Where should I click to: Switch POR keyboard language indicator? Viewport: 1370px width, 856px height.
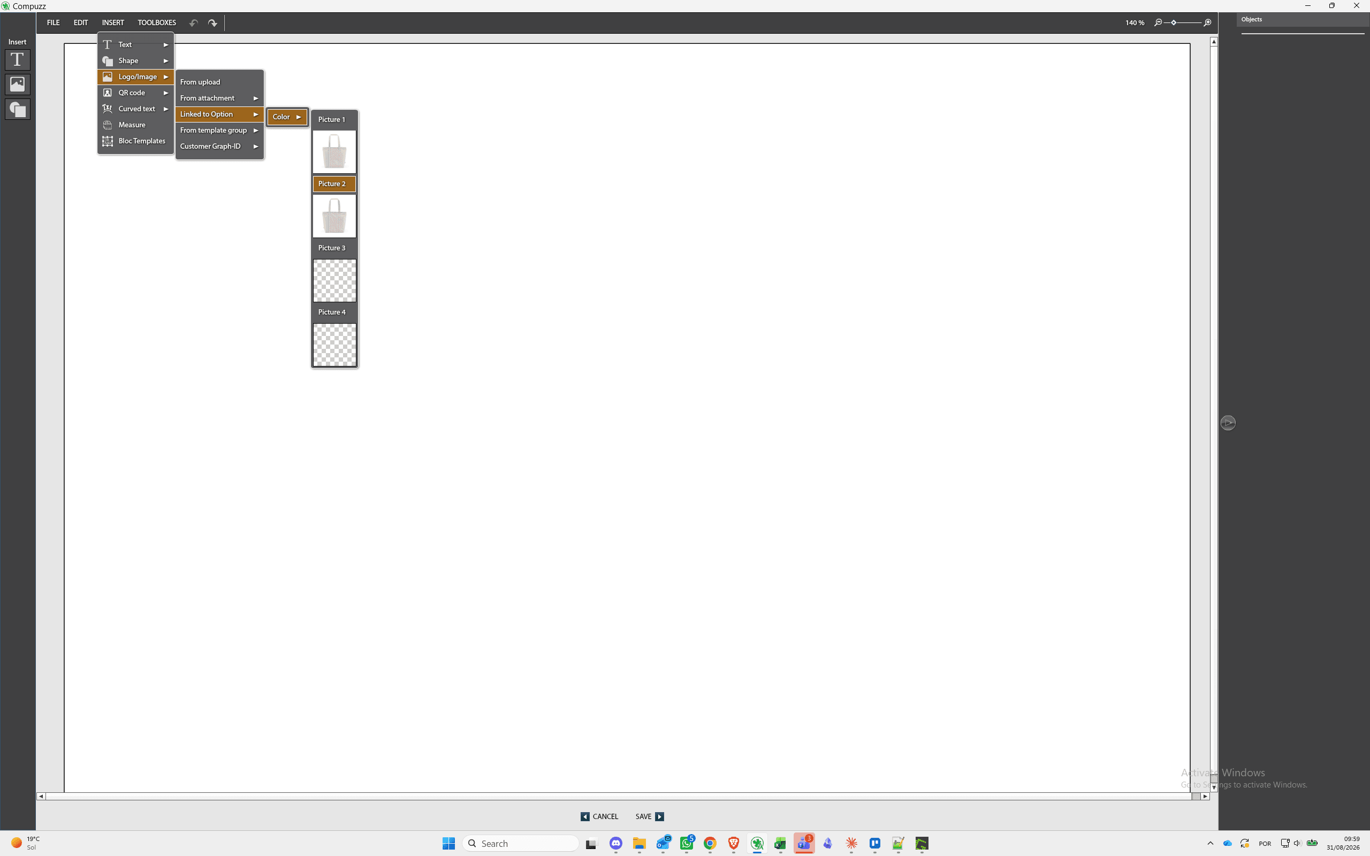1265,844
